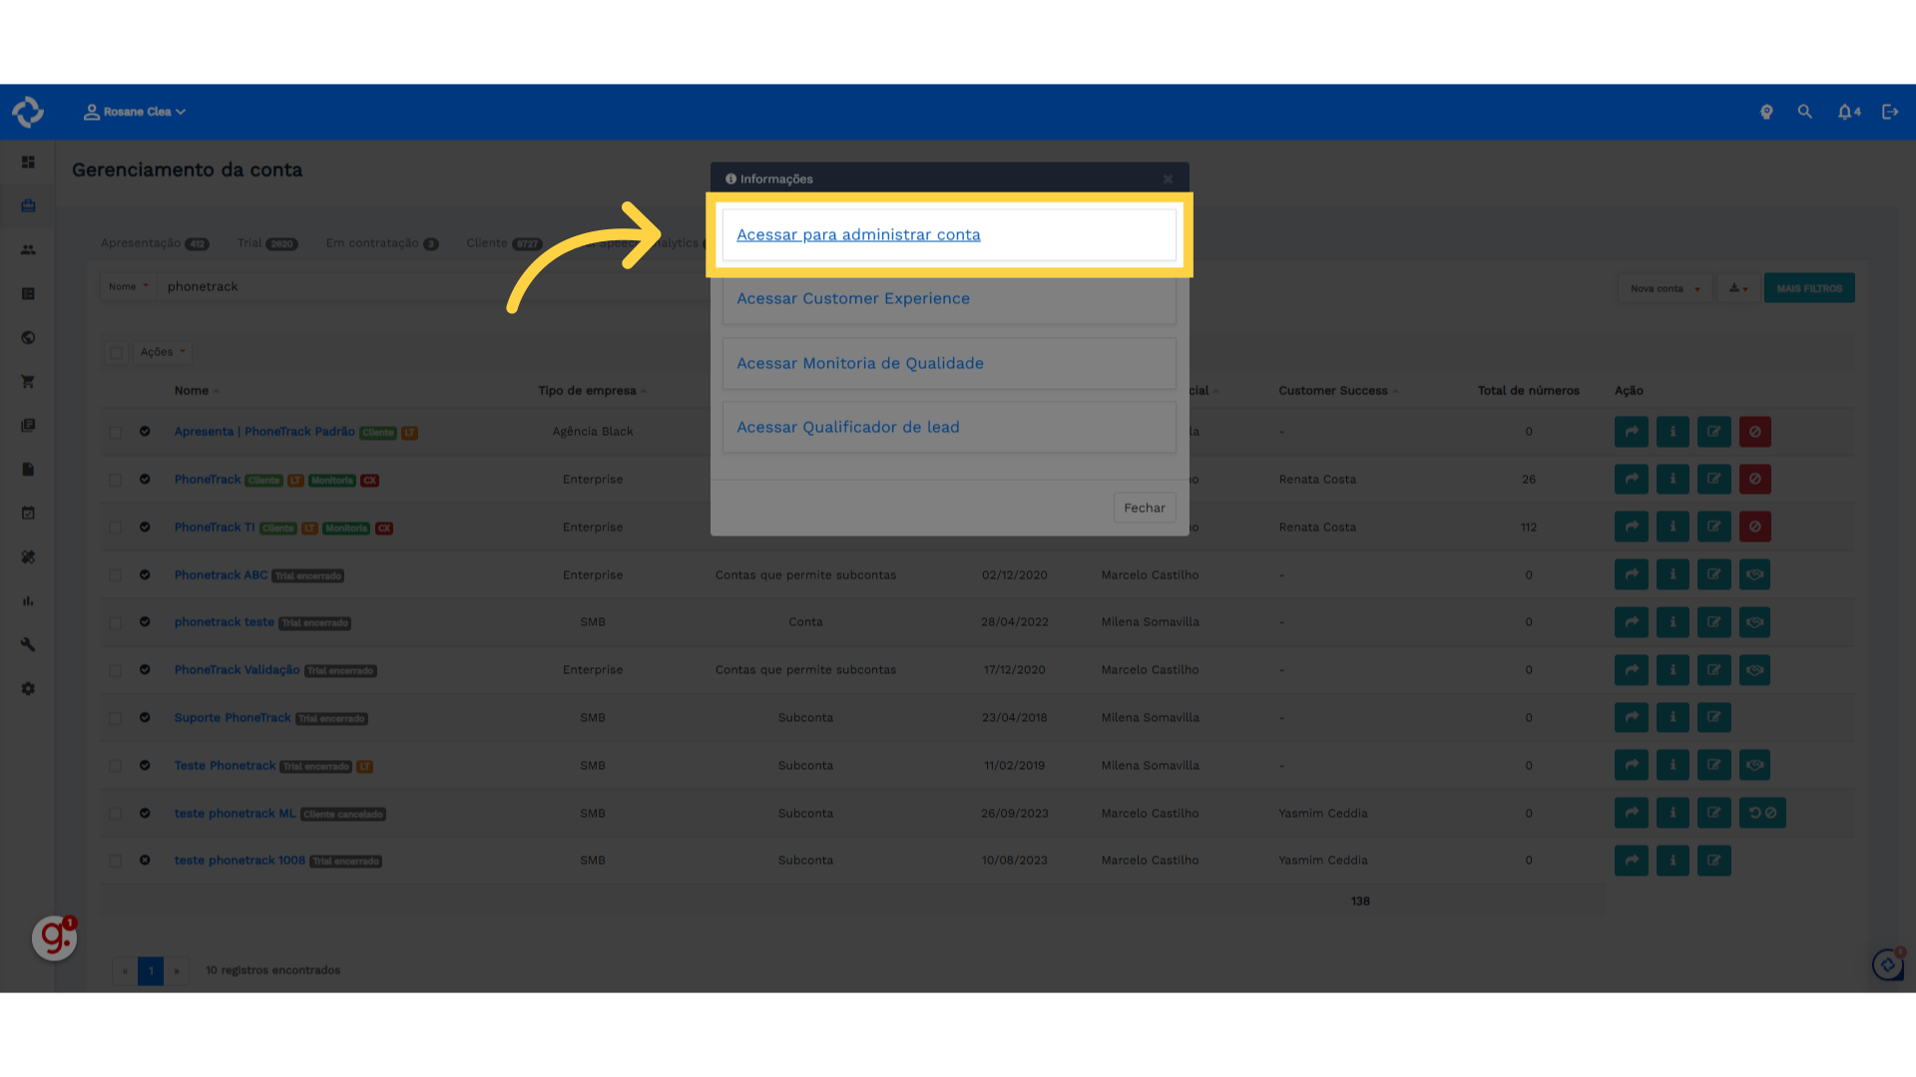The image size is (1916, 1077).
Task: Open the search magnifier in header
Action: tap(1805, 112)
